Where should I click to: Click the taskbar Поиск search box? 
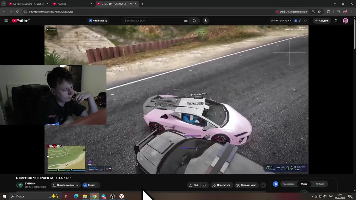(35, 196)
